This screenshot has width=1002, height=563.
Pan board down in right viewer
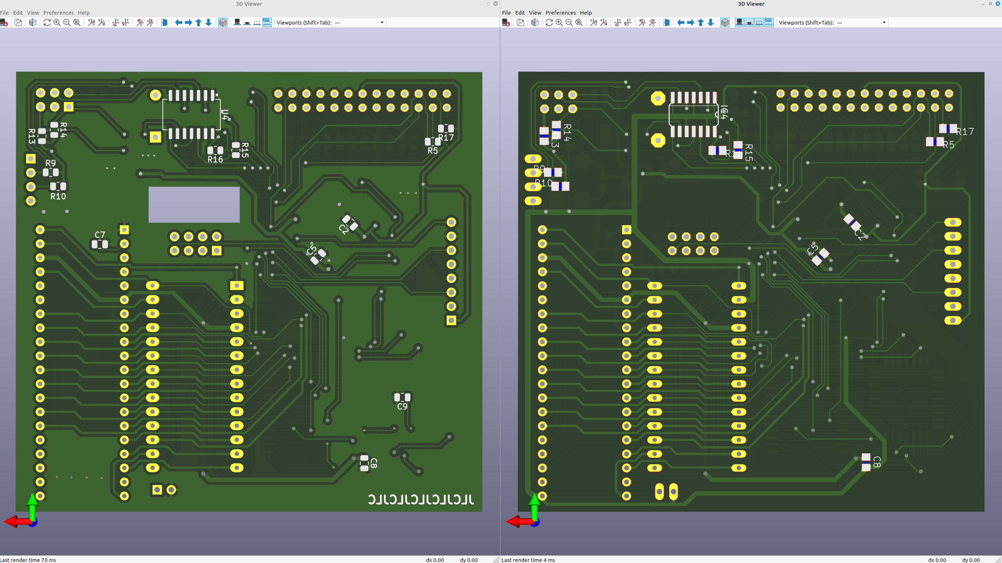click(710, 22)
